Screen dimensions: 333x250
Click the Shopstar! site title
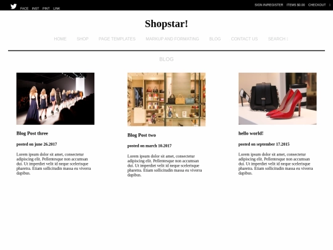(x=166, y=23)
